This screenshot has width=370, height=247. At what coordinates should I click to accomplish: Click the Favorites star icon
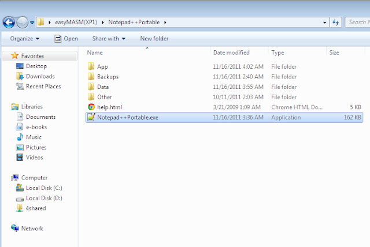14,55
